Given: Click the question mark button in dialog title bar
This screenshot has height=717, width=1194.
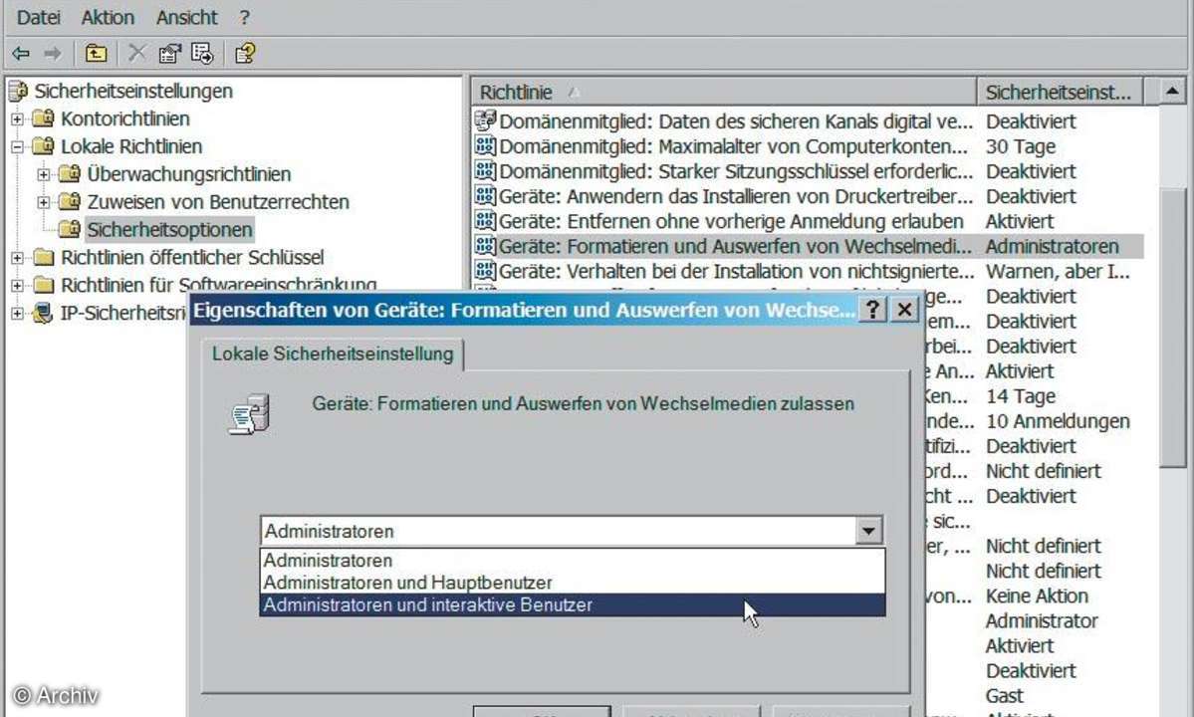Looking at the screenshot, I should click(872, 310).
